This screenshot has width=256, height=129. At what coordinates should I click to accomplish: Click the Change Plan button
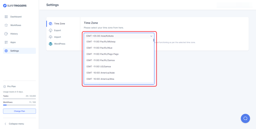(x=19, y=111)
